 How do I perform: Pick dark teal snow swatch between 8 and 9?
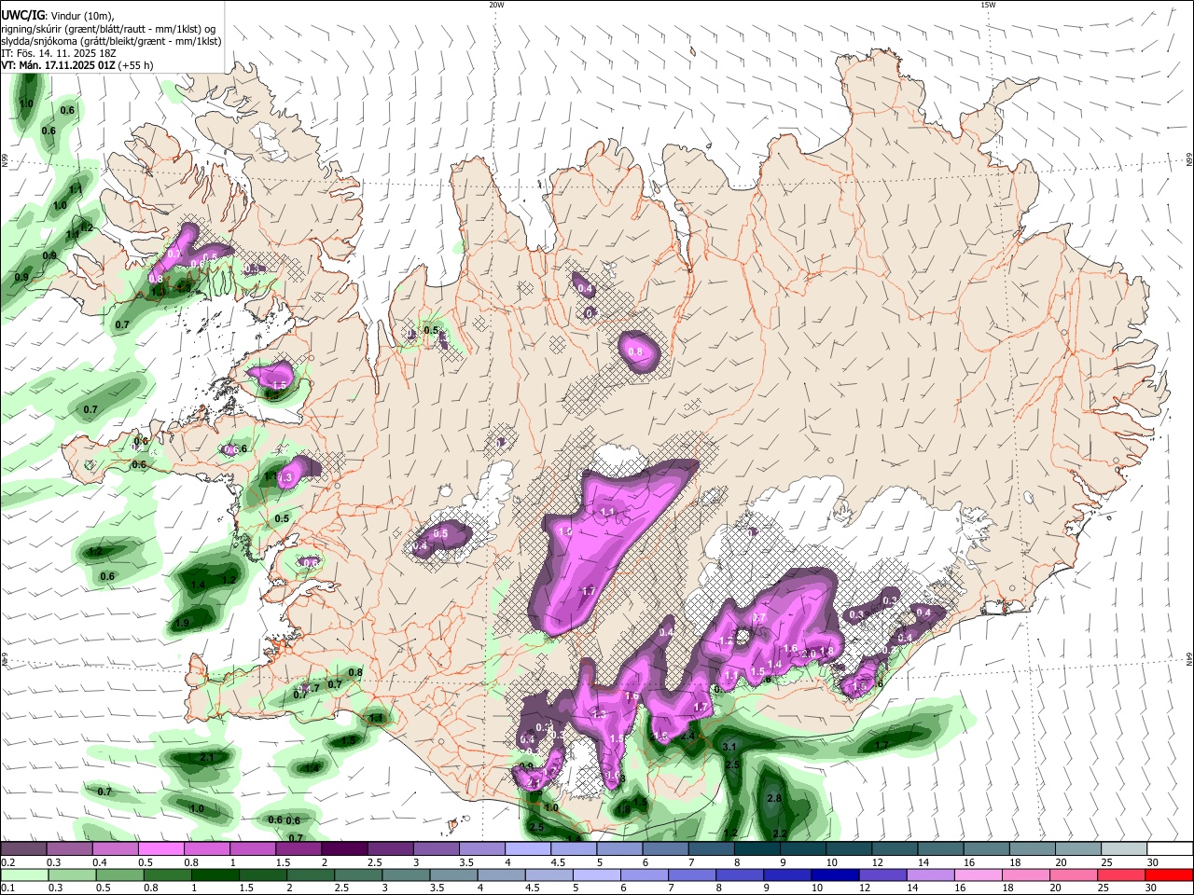pyautogui.click(x=757, y=849)
